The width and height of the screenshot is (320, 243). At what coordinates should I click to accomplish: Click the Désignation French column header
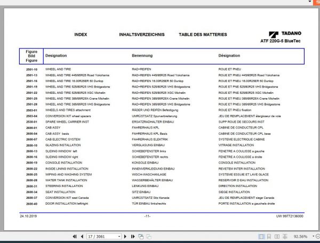[229, 55]
